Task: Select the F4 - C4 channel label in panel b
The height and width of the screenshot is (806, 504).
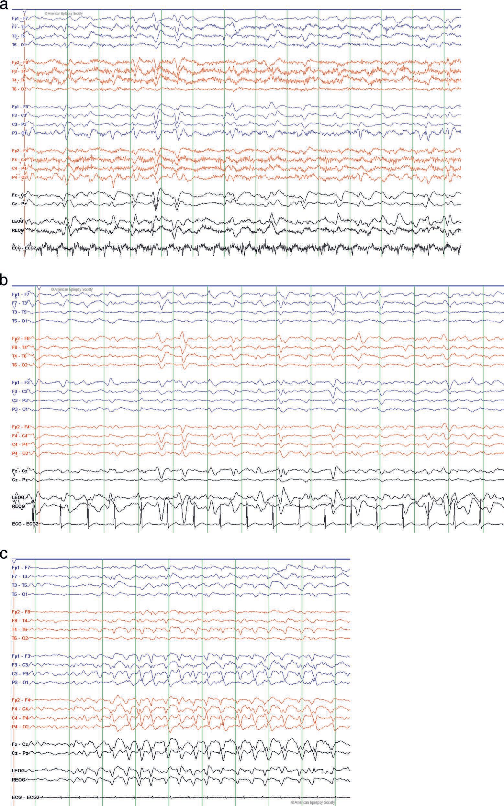Action: tap(20, 436)
